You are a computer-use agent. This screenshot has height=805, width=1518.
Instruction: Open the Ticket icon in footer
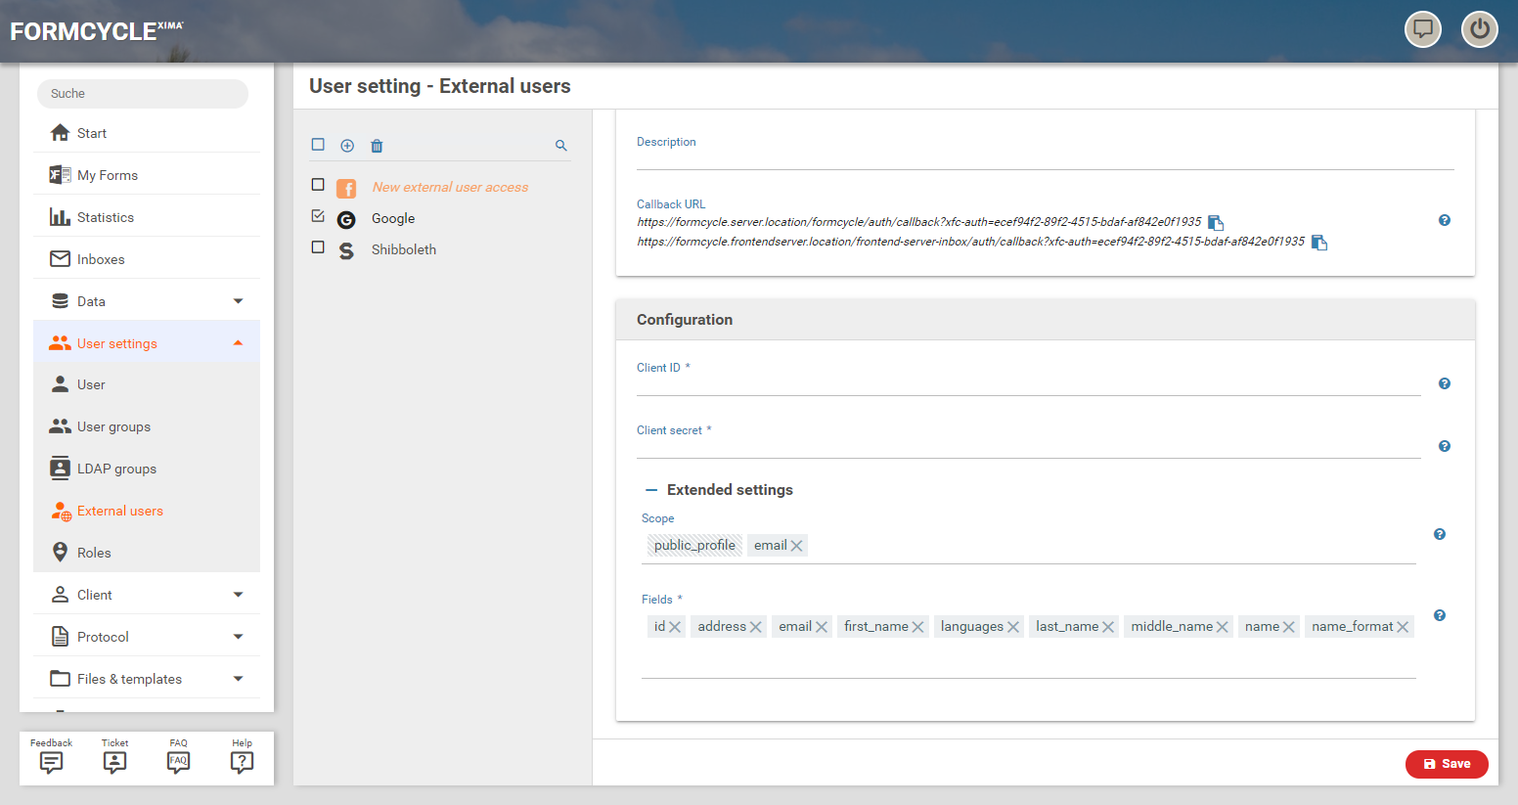(114, 761)
